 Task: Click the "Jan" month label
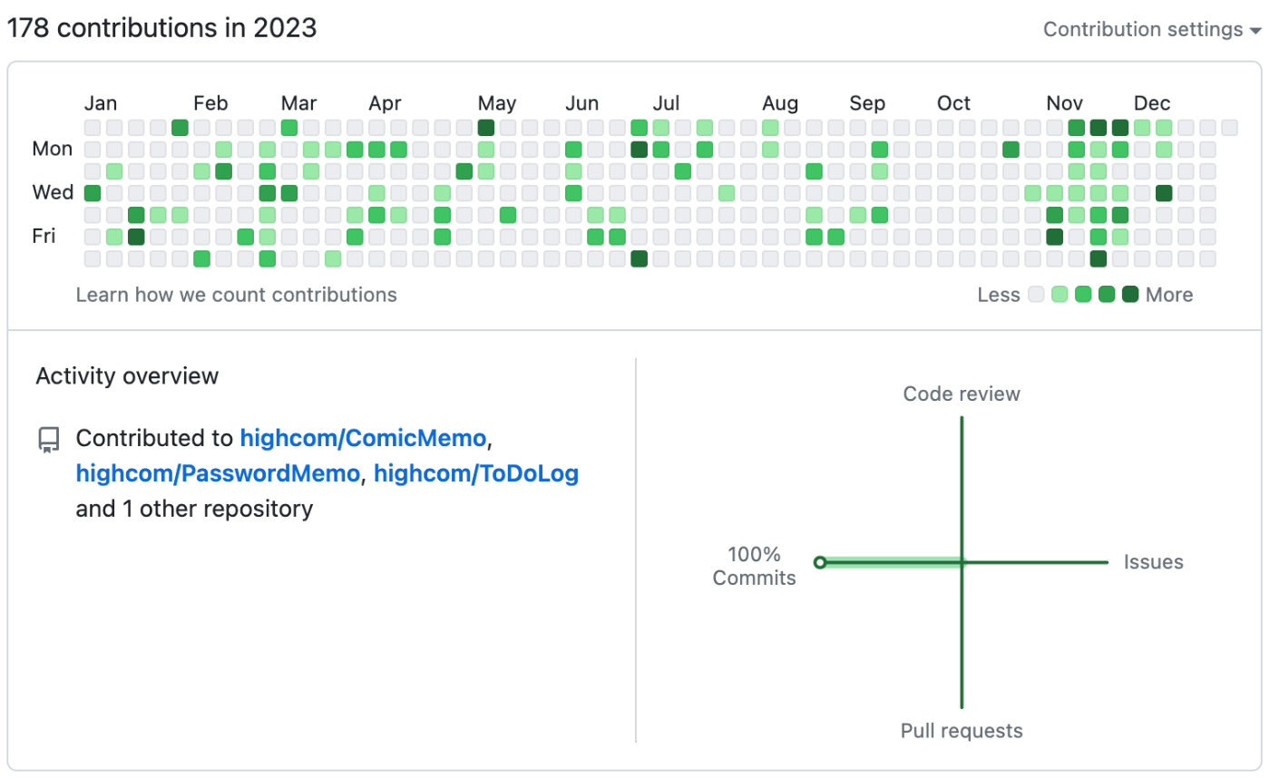pyautogui.click(x=100, y=102)
